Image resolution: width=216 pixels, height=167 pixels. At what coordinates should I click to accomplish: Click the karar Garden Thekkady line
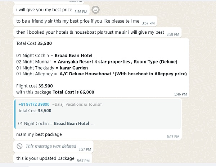pyautogui.click(x=52, y=68)
